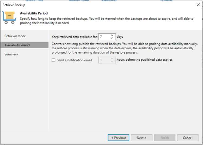The width and height of the screenshot is (203, 145).
Task: Increase notification hours with up arrow
Action: point(112,58)
